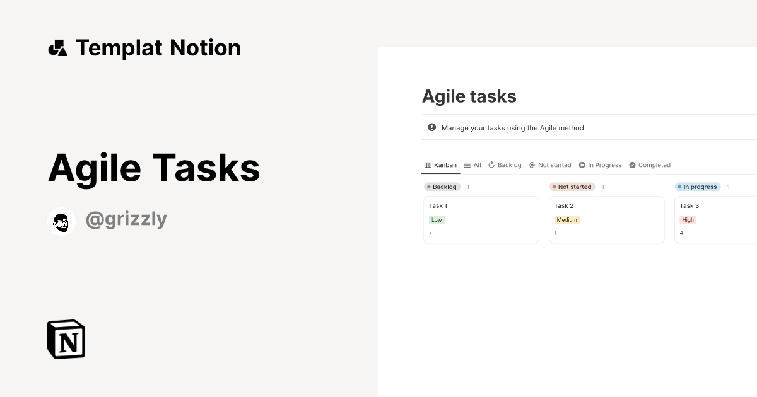
Task: Click the checkmark icon on Completed view
Action: 633,164
